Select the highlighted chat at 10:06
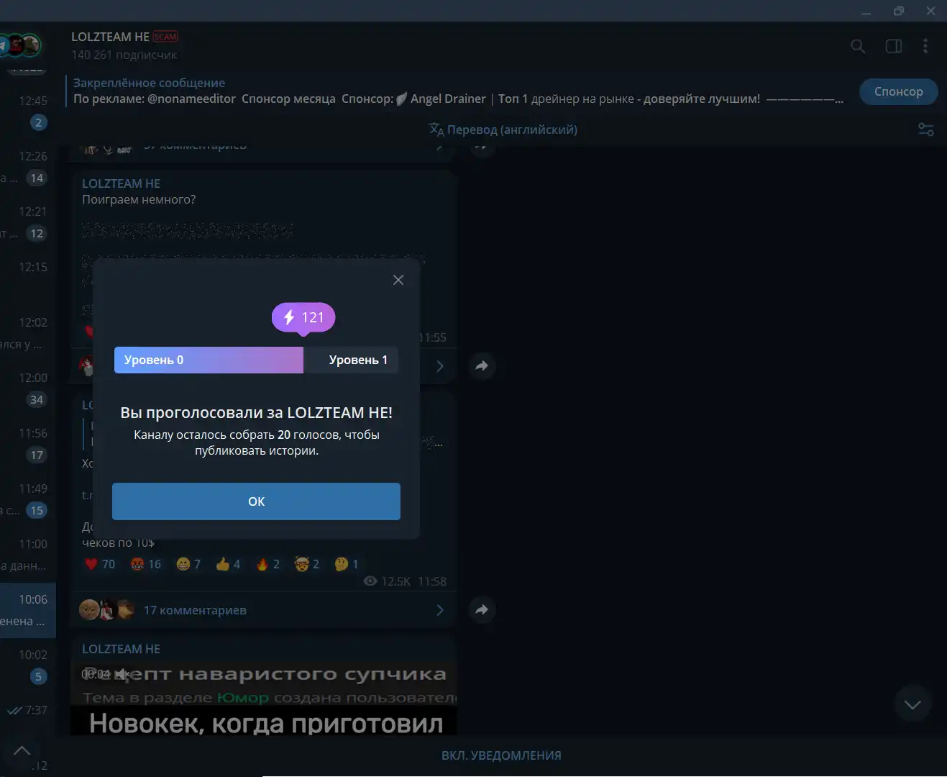The width and height of the screenshot is (947, 777). [x=28, y=610]
